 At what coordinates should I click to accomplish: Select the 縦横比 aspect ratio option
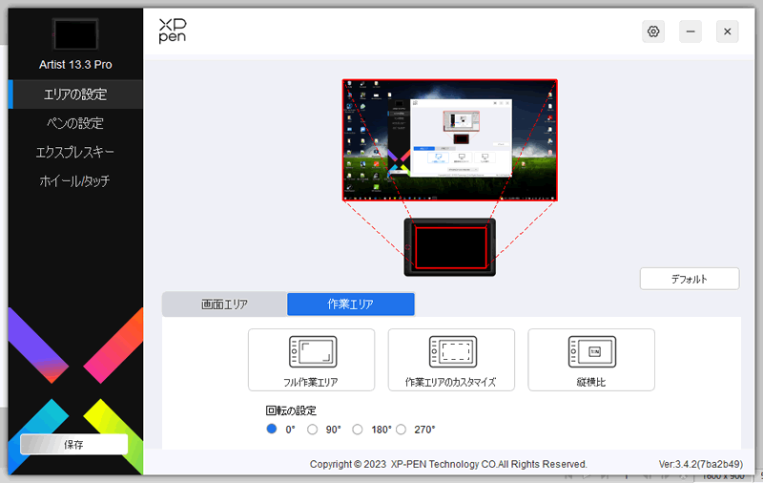point(591,360)
